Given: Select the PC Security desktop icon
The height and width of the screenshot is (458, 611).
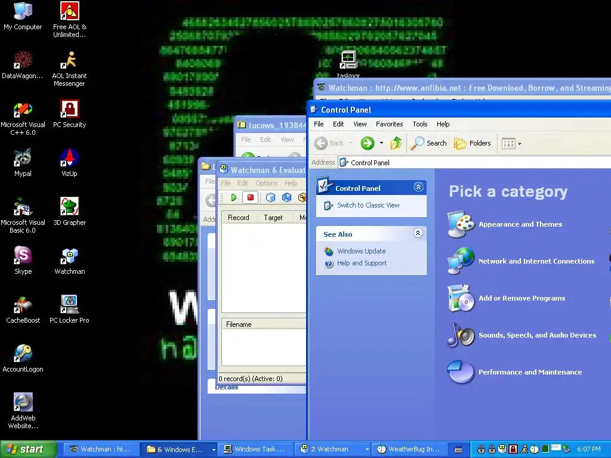Looking at the screenshot, I should pos(69,114).
